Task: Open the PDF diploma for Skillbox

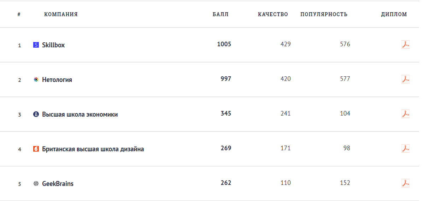Action: (405, 45)
